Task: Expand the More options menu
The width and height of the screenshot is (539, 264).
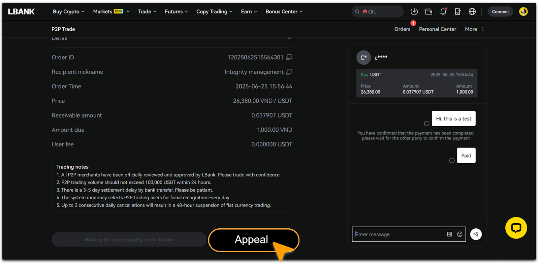Action: coord(474,29)
